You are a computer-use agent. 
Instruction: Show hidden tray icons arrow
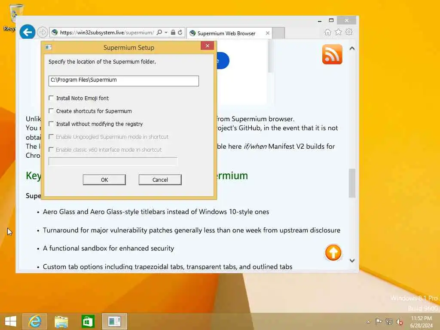pos(368,321)
